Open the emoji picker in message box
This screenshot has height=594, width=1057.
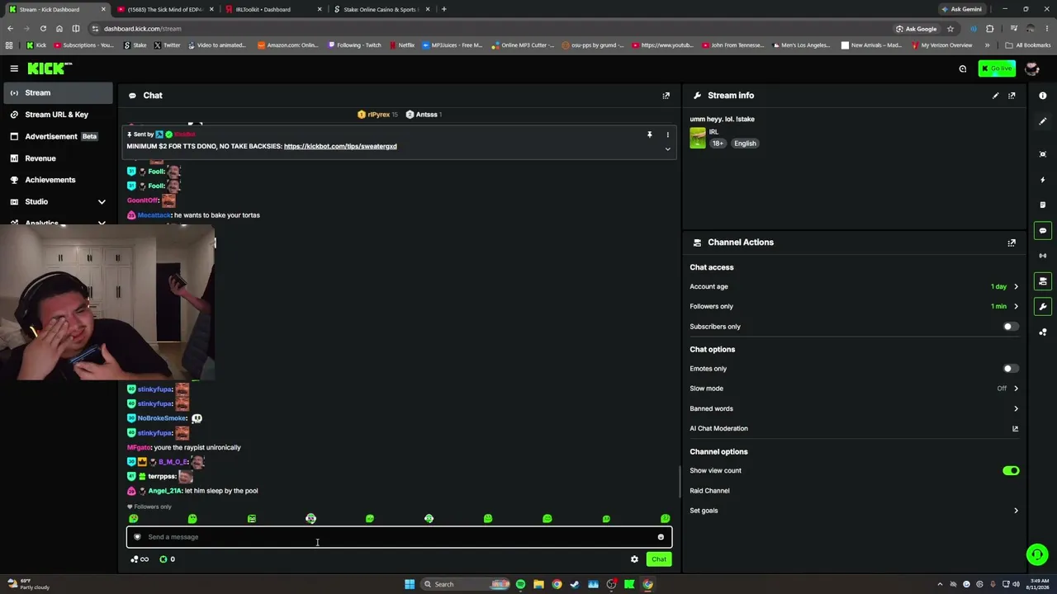661,537
